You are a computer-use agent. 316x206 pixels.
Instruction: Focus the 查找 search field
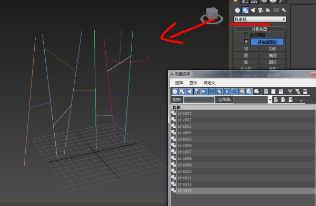click(199, 99)
